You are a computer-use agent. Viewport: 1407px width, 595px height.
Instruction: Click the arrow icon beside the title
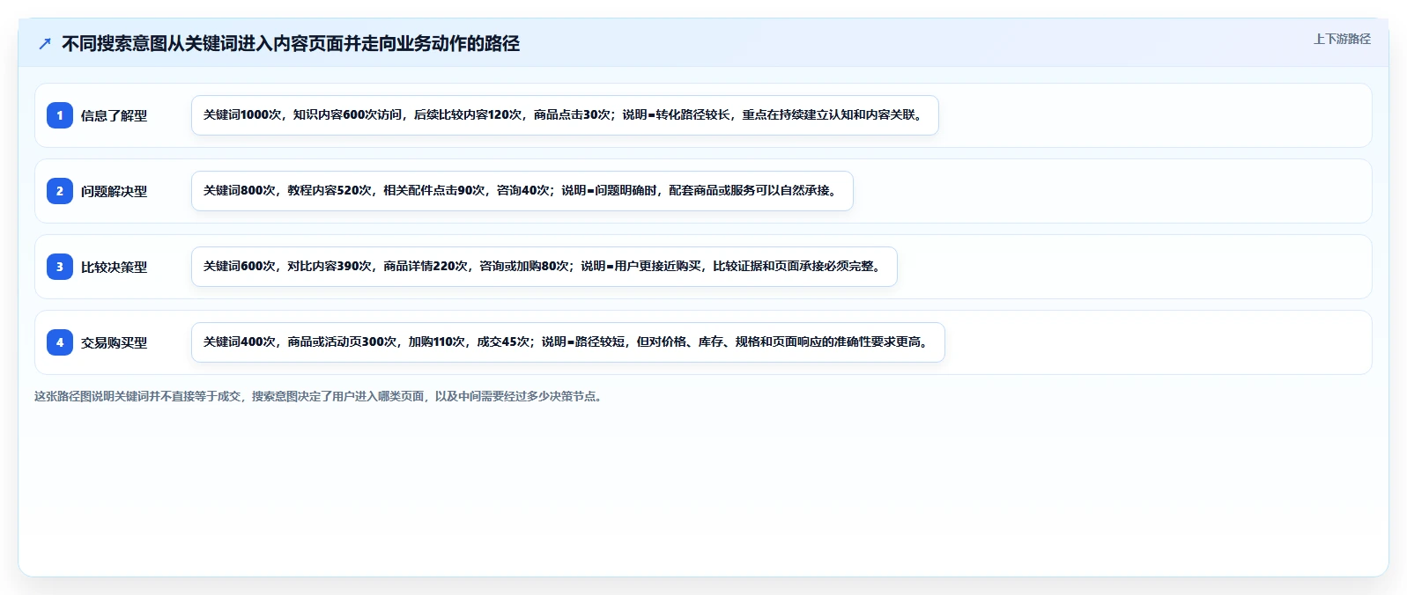(45, 43)
